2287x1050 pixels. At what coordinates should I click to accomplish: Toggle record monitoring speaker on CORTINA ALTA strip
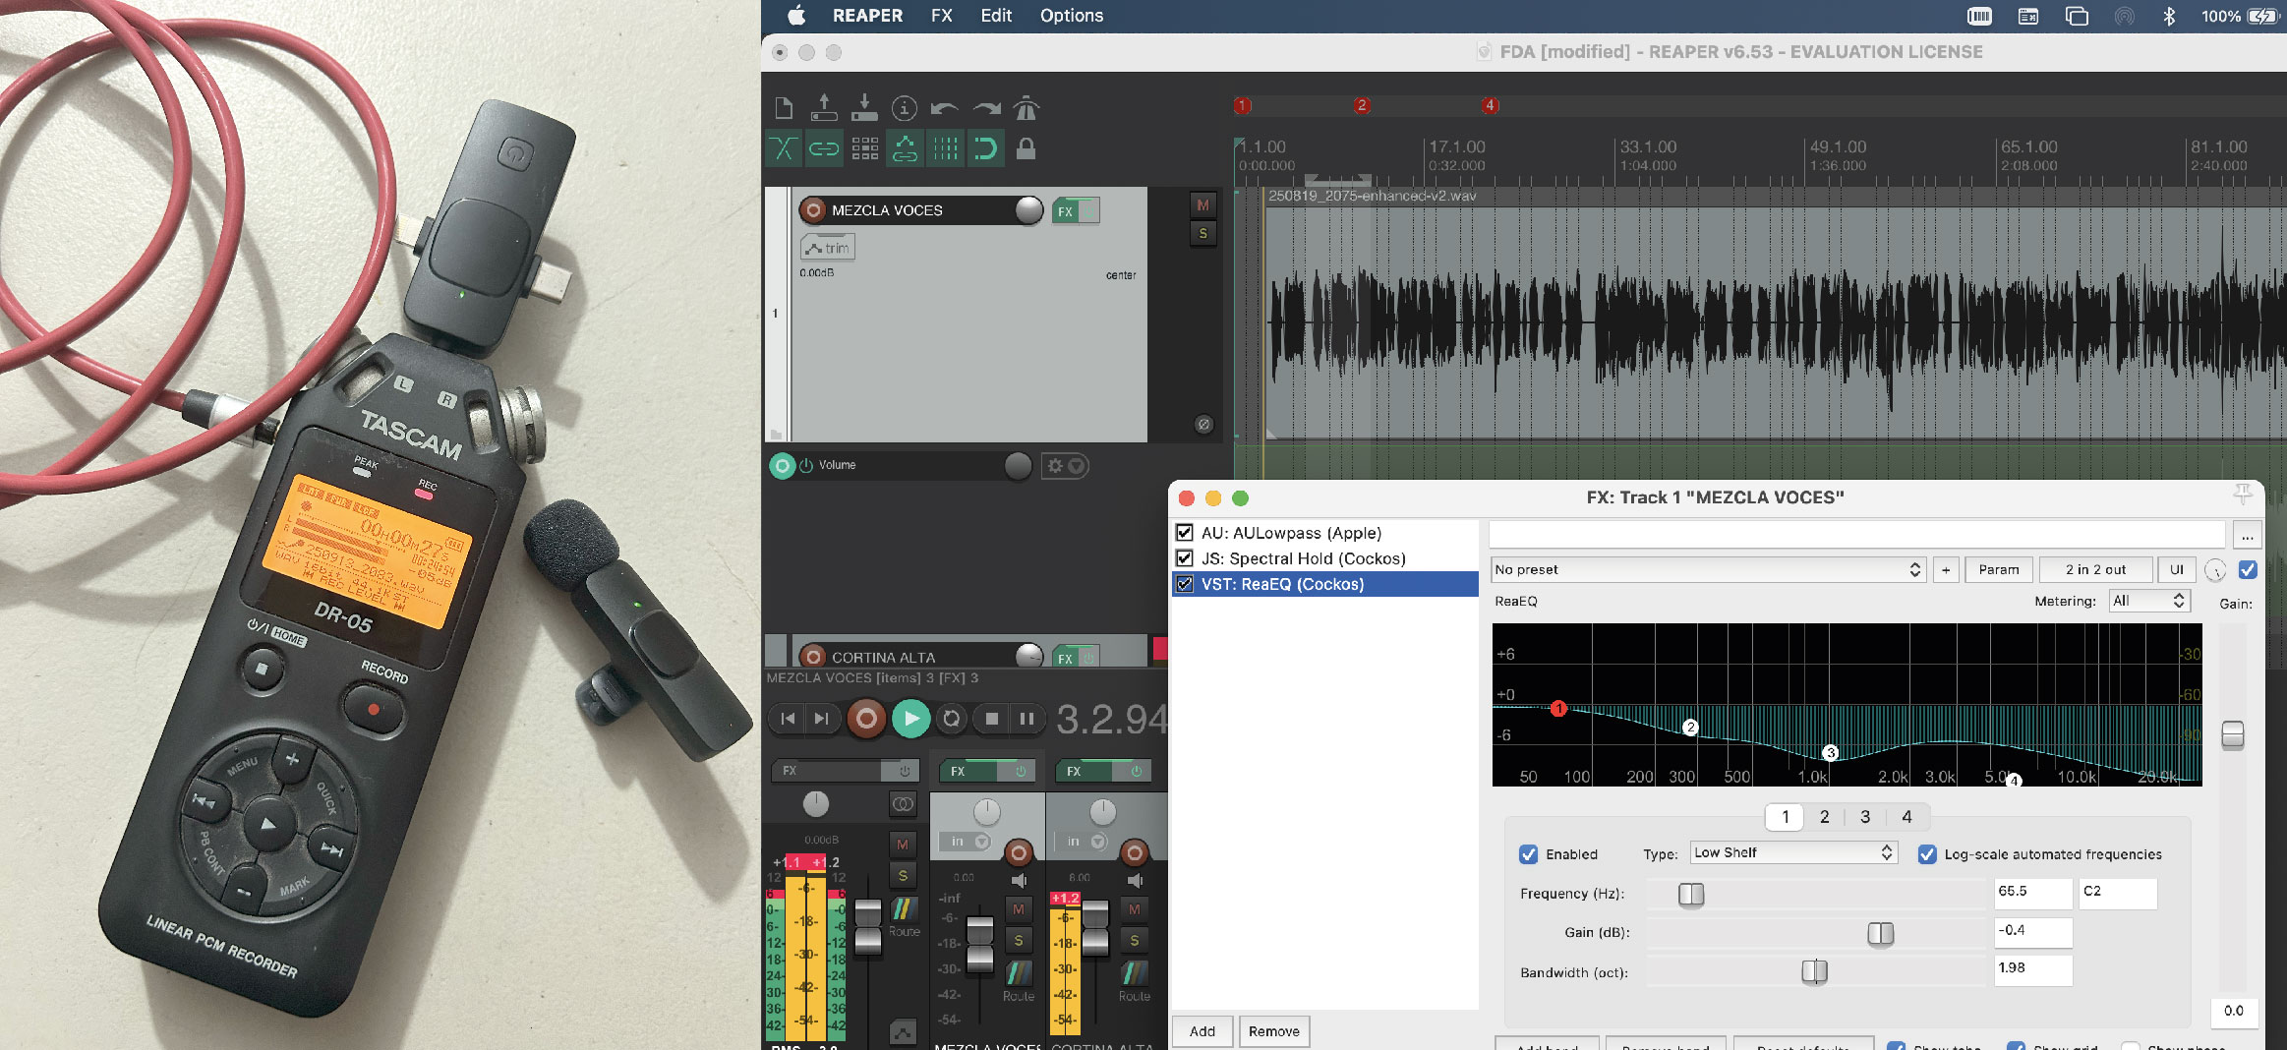(1135, 880)
